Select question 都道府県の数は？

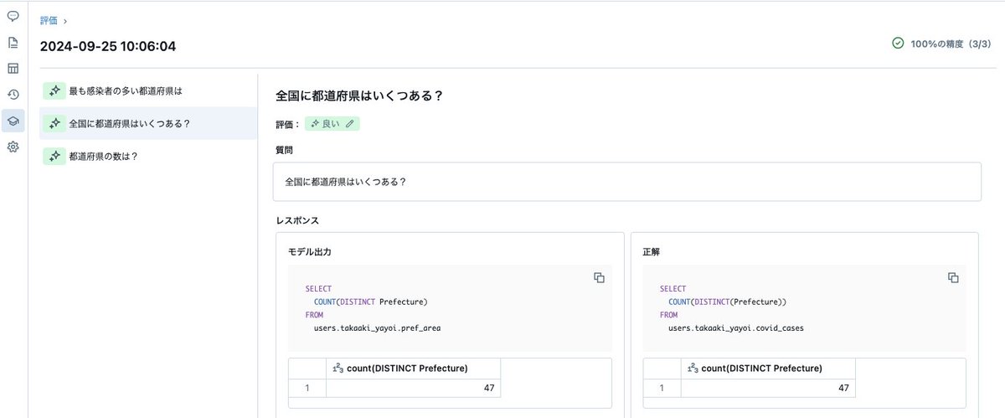click(x=148, y=156)
